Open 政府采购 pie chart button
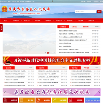The height and width of the screenshot is (103, 103). (43, 100)
